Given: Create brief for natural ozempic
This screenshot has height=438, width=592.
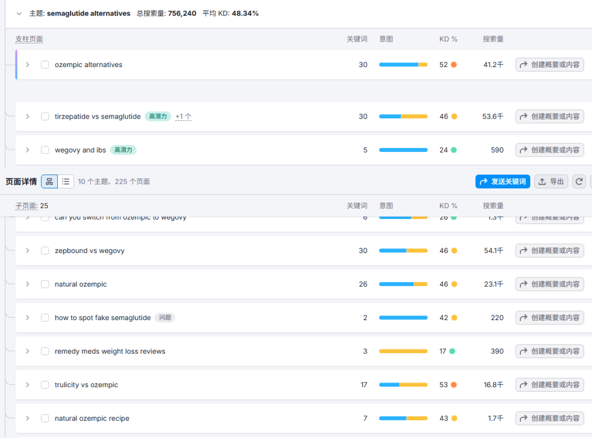Looking at the screenshot, I should pyautogui.click(x=550, y=284).
